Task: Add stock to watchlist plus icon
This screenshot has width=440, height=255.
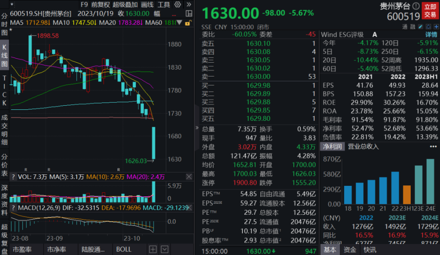Action: coord(436,27)
